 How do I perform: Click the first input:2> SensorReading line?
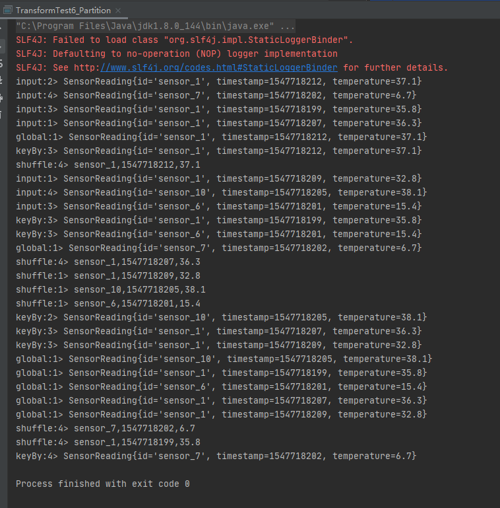(x=218, y=82)
